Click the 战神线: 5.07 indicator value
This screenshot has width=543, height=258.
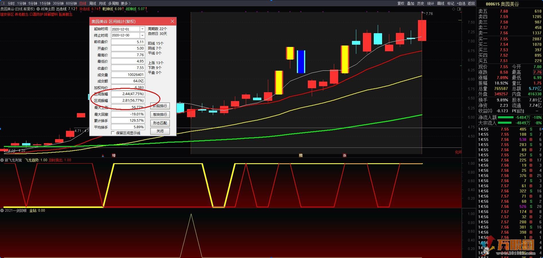click(x=136, y=9)
